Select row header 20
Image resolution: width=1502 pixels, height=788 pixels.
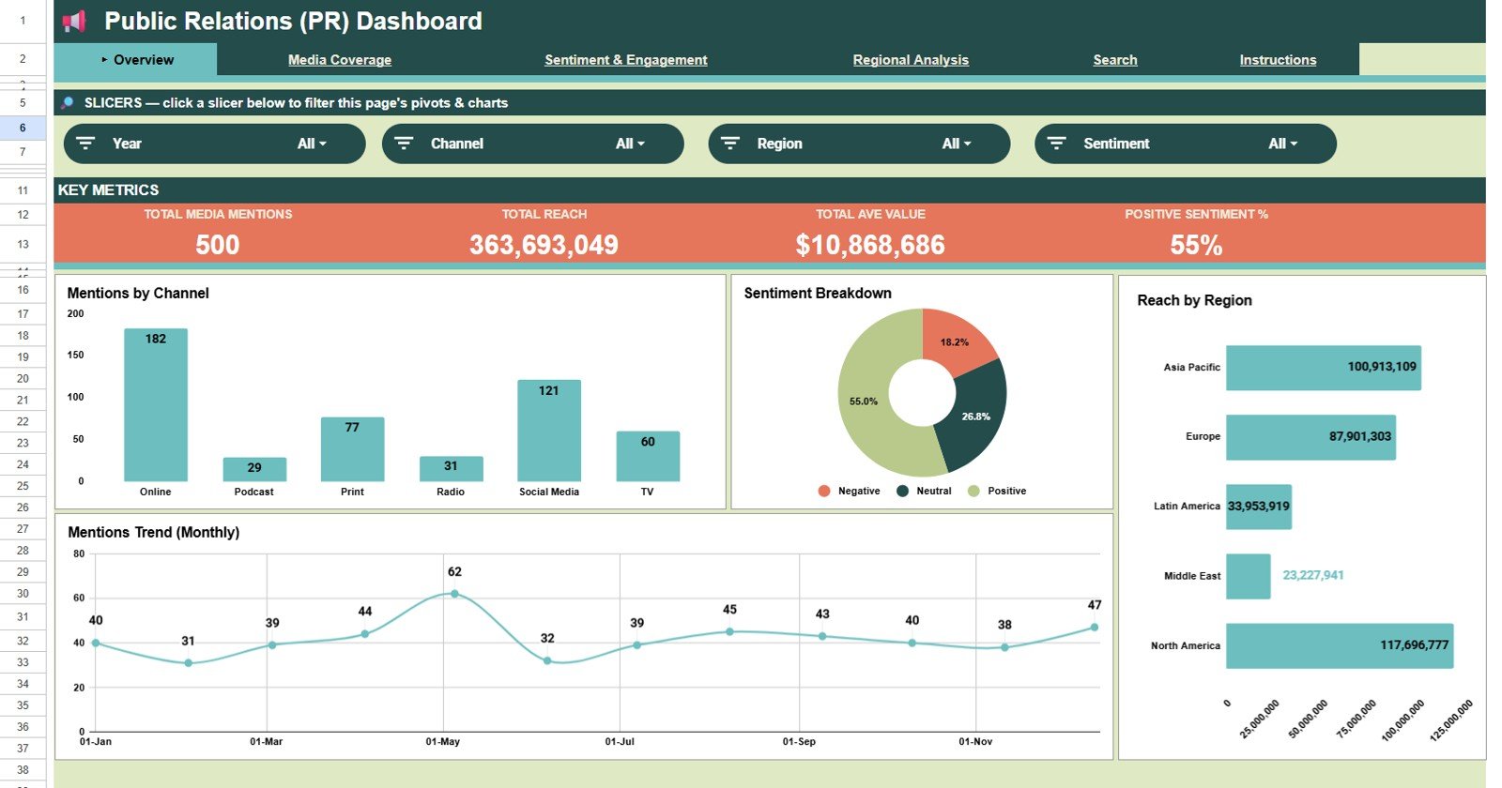23,378
